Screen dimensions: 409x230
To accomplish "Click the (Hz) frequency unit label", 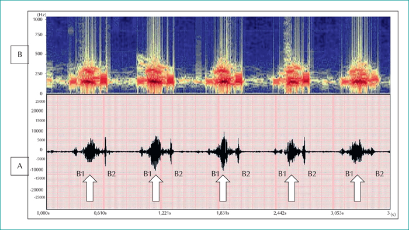I will pyautogui.click(x=41, y=15).
